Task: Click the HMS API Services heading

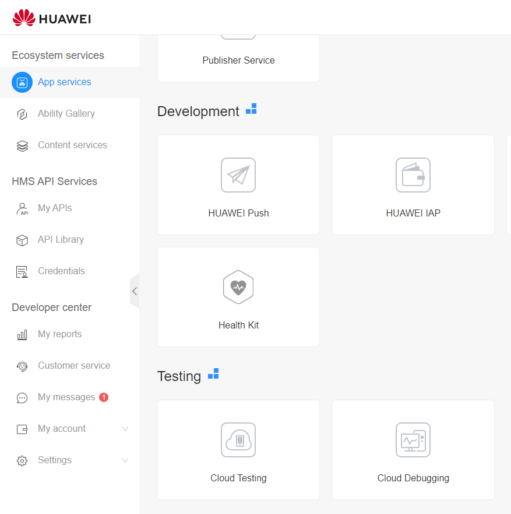Action: (x=54, y=181)
